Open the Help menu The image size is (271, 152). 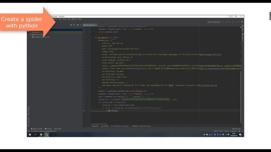[80, 19]
